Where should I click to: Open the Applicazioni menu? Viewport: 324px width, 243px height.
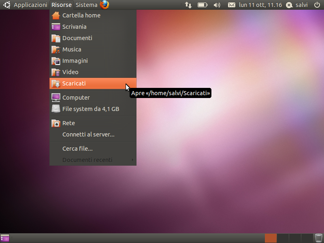coord(30,5)
